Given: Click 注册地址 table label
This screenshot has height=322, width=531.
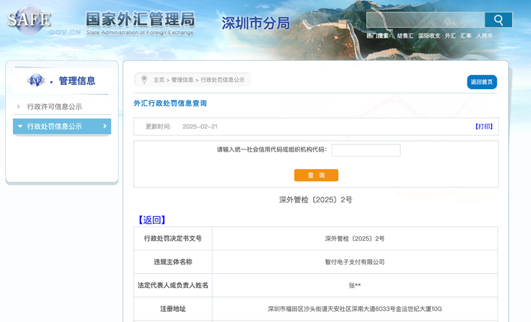Looking at the screenshot, I should pyautogui.click(x=173, y=308).
